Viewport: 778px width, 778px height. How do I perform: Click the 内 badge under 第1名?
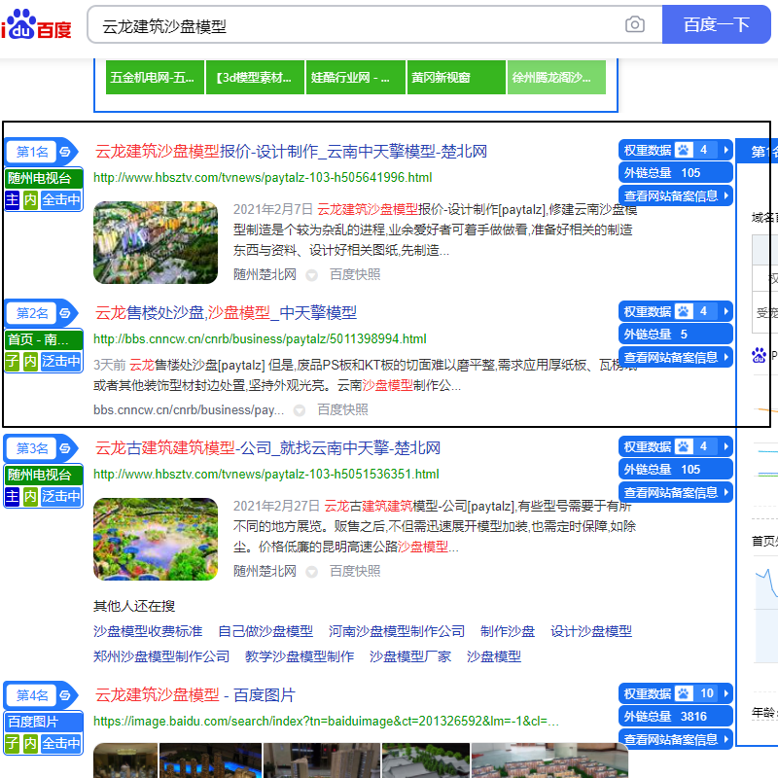click(x=30, y=200)
